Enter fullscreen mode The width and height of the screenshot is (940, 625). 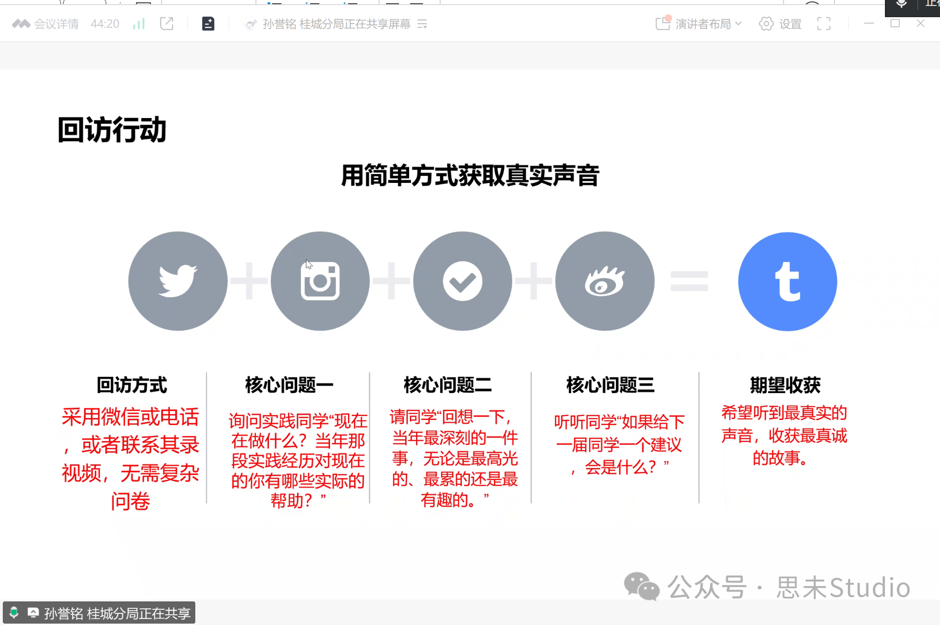click(x=823, y=23)
